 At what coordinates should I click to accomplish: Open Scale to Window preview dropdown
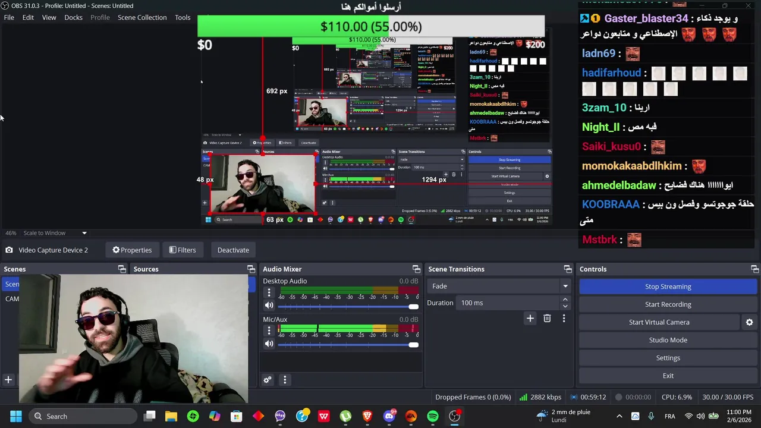pyautogui.click(x=55, y=233)
